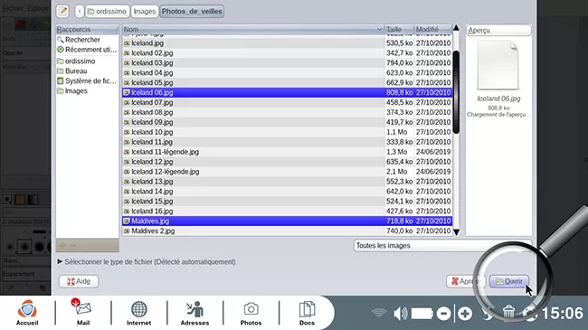Screen dimensions: 588x330
Task: Open Rechercher in shortcuts panel
Action: coord(88,40)
